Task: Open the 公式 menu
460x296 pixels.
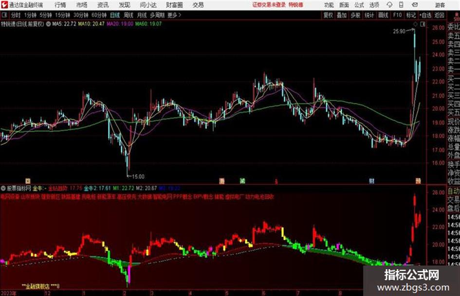Action: [x=359, y=5]
